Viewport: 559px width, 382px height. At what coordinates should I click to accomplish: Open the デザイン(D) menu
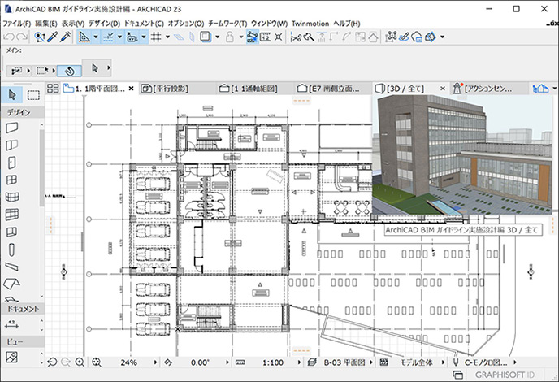[105, 24]
